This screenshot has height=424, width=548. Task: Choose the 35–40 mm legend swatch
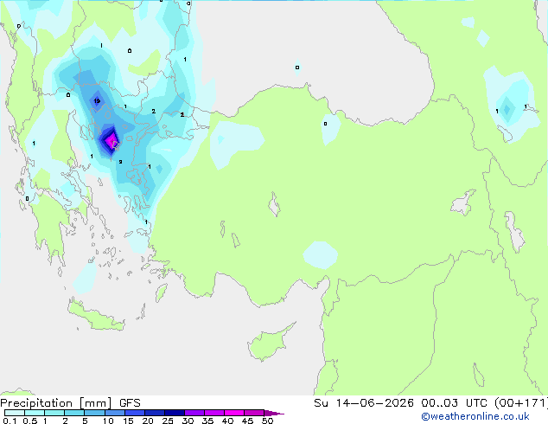coord(213,413)
